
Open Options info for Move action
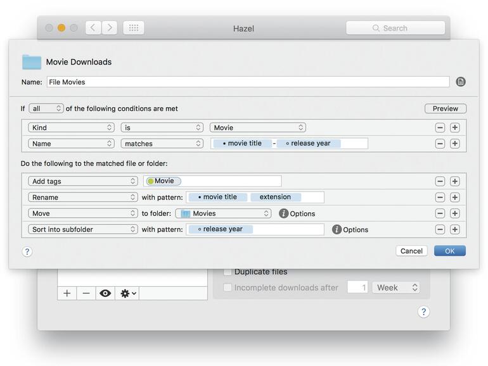pyautogui.click(x=283, y=213)
